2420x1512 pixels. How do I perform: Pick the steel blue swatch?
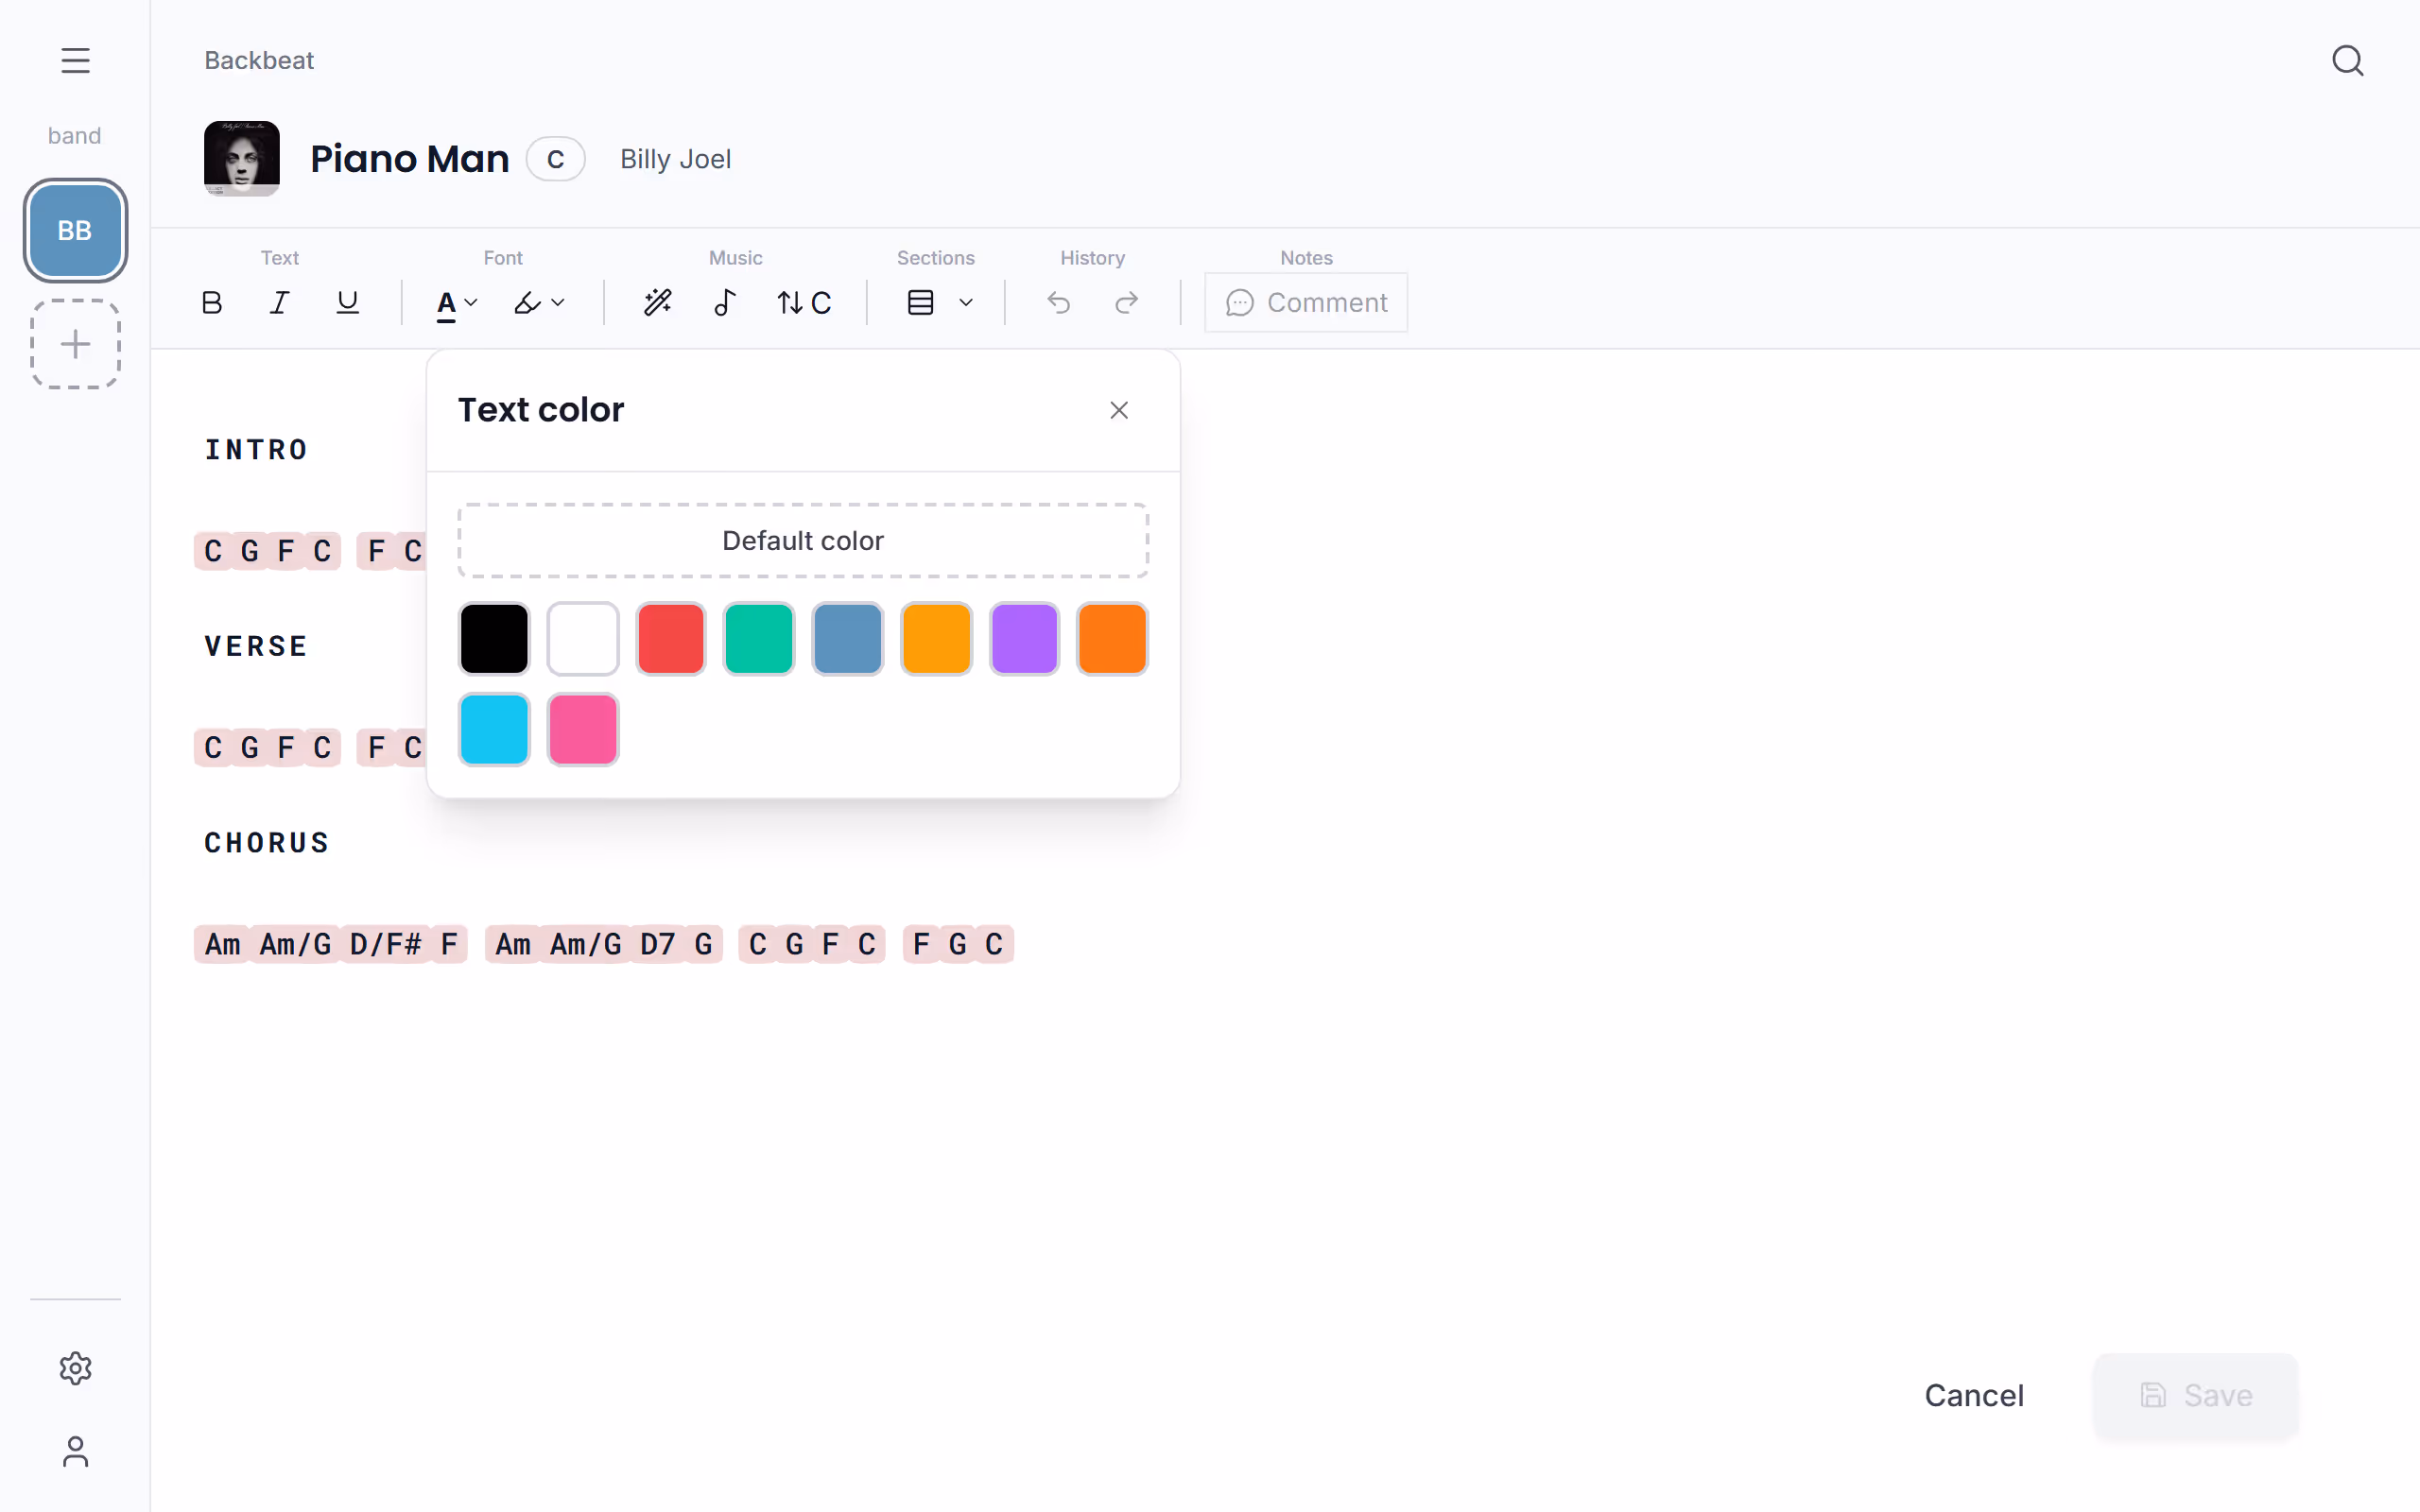(x=847, y=638)
